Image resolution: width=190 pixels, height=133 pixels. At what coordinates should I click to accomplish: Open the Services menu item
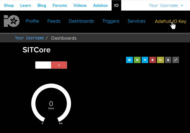click(137, 21)
